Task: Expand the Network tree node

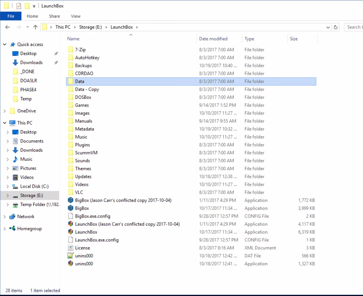Action: coord(5,216)
